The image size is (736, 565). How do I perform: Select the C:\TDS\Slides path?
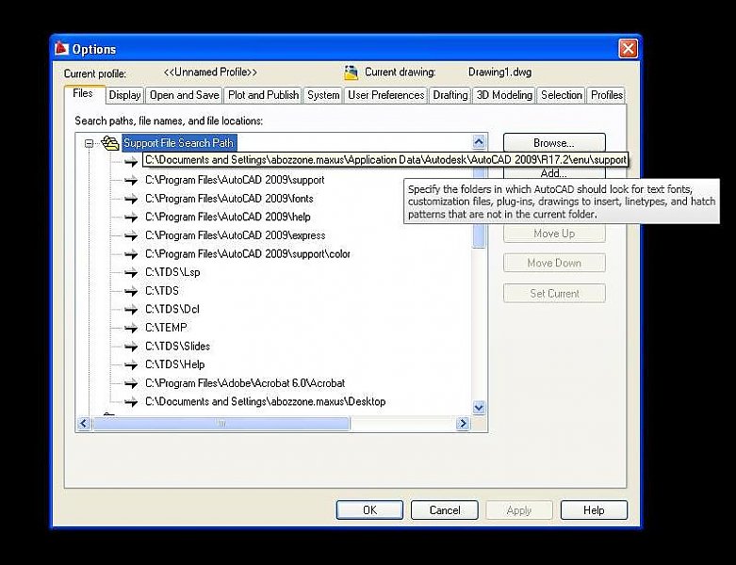177,347
